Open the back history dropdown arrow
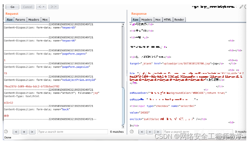248x143 pixels. point(44,7)
